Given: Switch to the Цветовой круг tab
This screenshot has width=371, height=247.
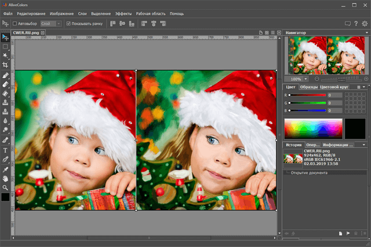Looking at the screenshot, I should [x=335, y=87].
